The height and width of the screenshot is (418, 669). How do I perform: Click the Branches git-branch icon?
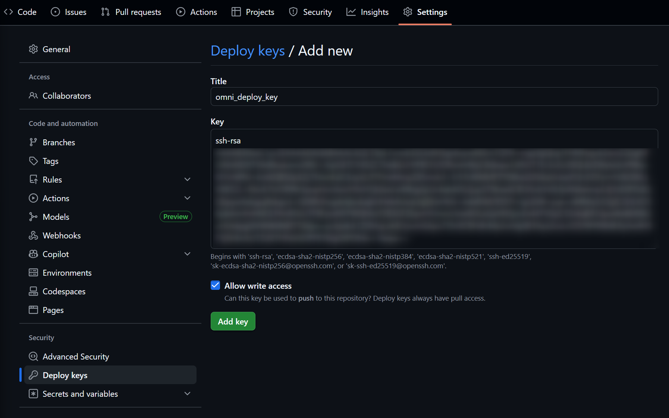(x=33, y=142)
